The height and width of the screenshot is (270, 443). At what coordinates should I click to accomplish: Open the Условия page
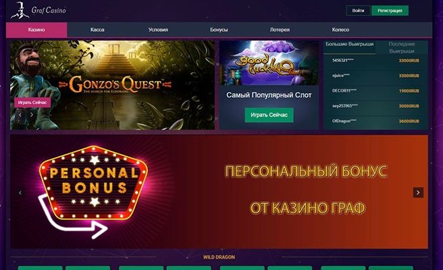pos(158,30)
